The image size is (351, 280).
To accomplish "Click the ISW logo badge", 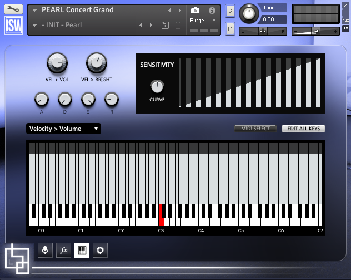I will (x=13, y=26).
